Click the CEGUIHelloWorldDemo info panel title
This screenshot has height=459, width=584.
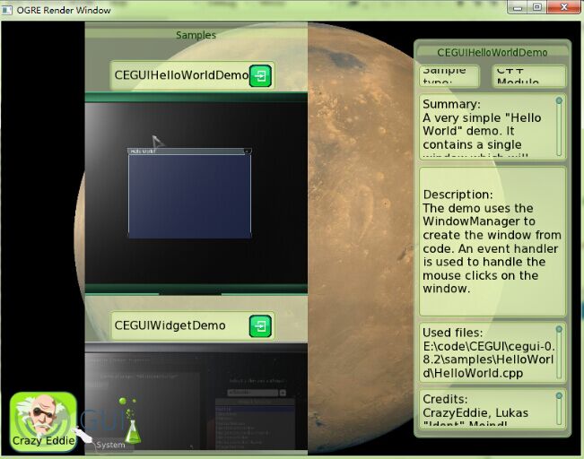492,53
